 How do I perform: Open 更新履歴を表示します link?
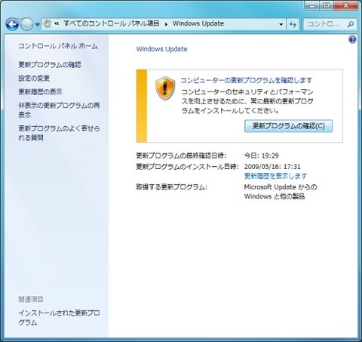(x=275, y=176)
